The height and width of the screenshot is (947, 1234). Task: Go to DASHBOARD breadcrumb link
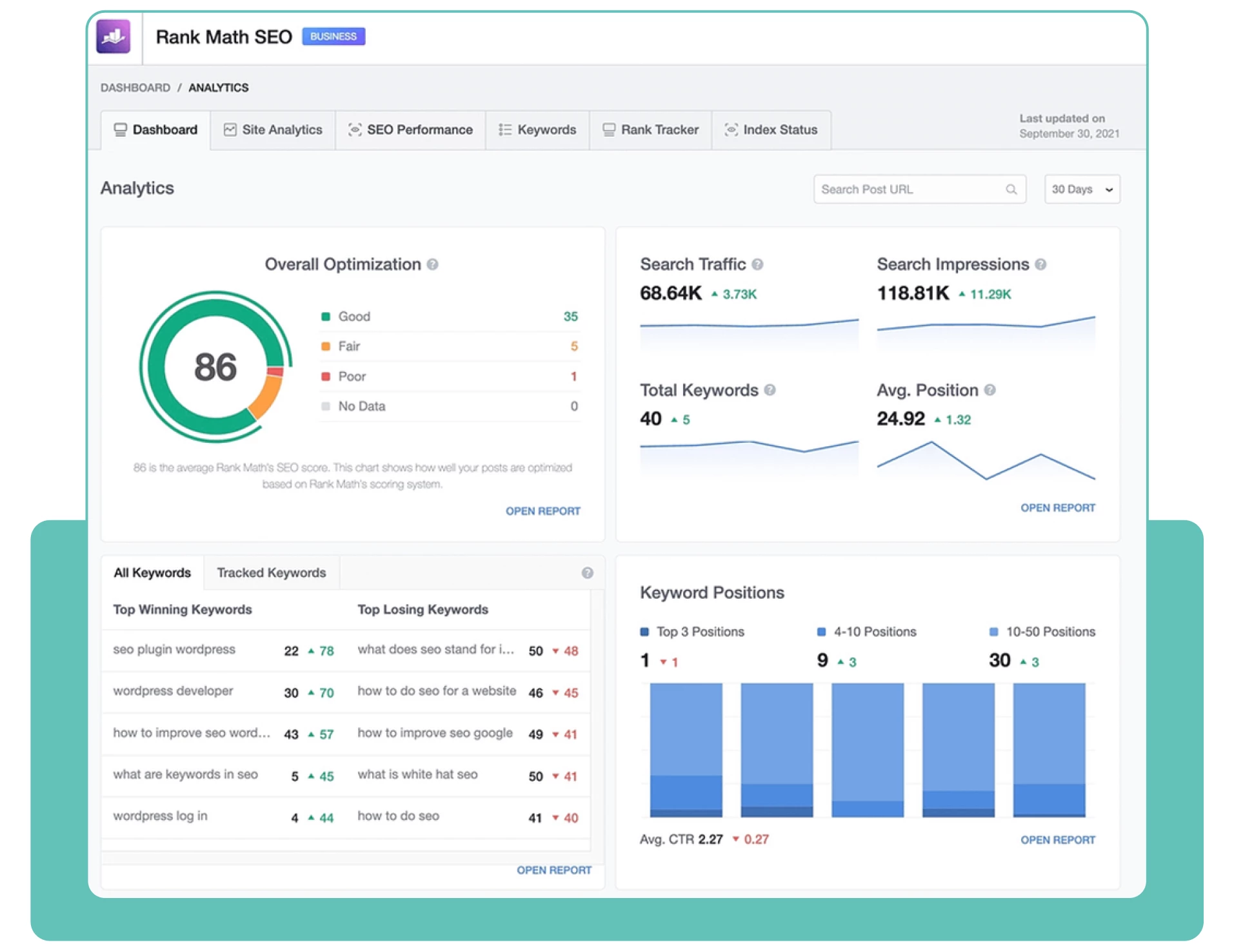(135, 88)
